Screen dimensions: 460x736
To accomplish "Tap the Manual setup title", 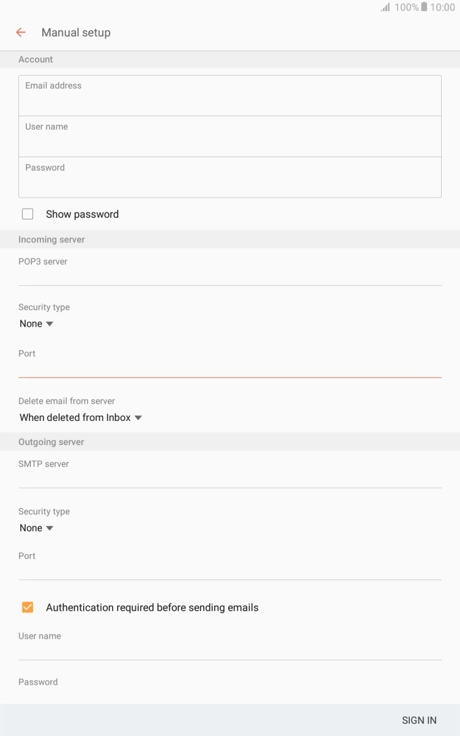I will [x=76, y=32].
